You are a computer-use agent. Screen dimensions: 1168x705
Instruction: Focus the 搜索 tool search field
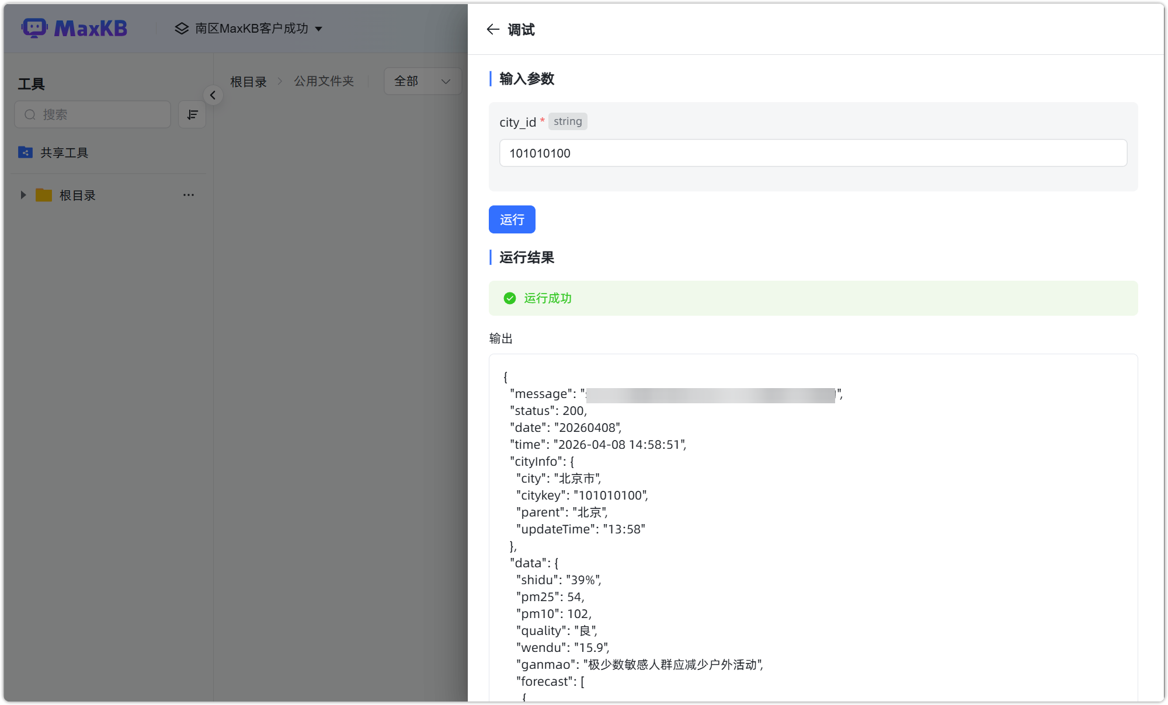click(x=93, y=114)
